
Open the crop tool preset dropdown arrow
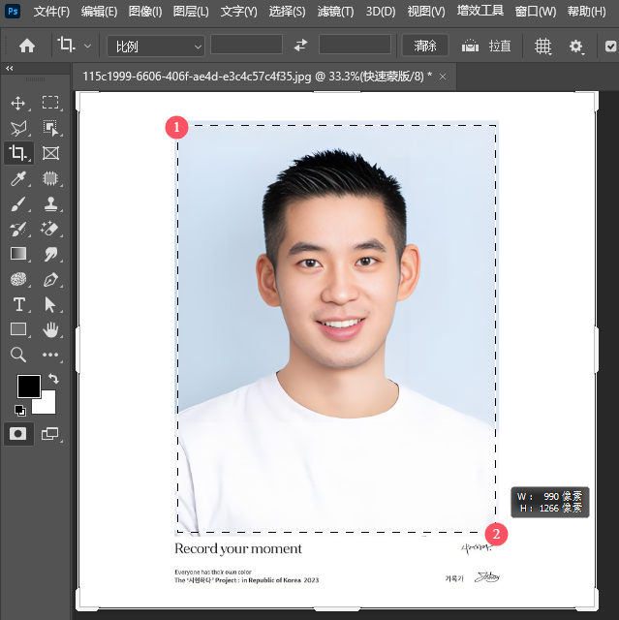[x=88, y=46]
